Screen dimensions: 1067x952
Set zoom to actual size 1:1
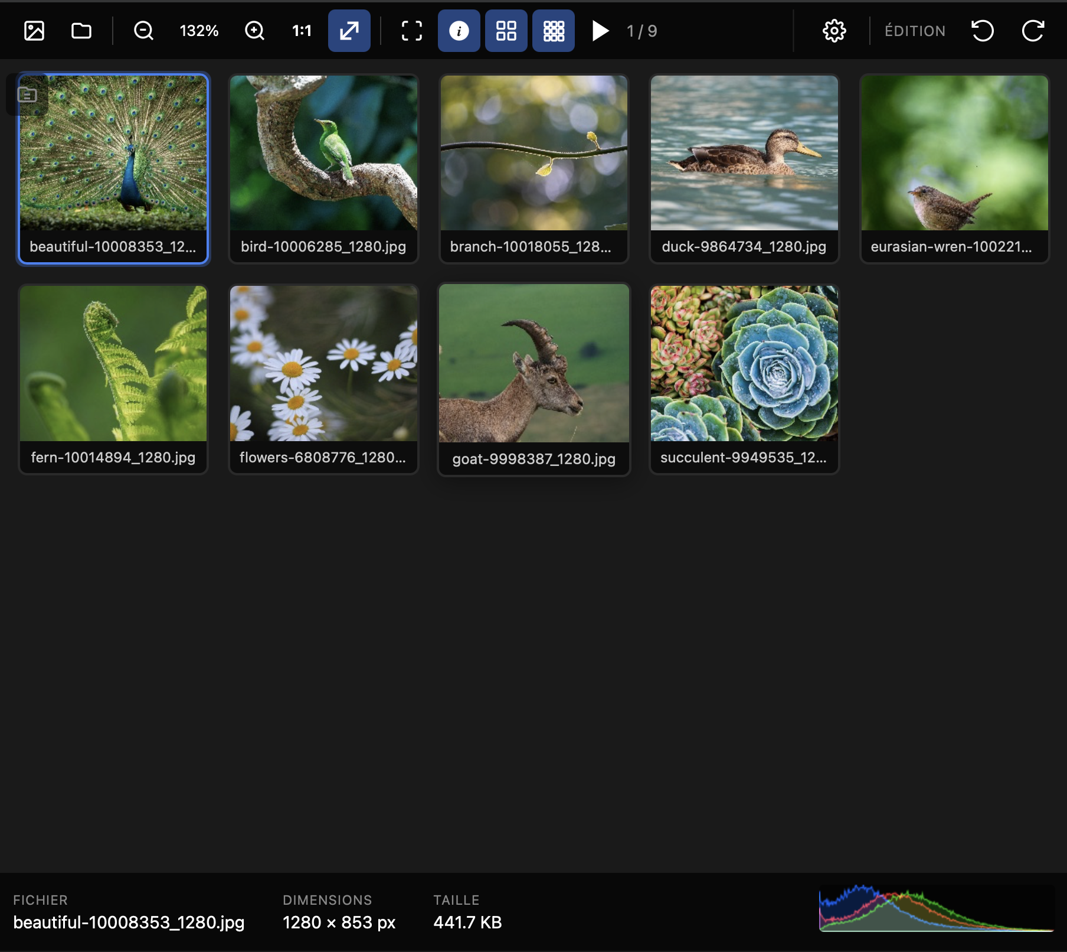(x=302, y=31)
